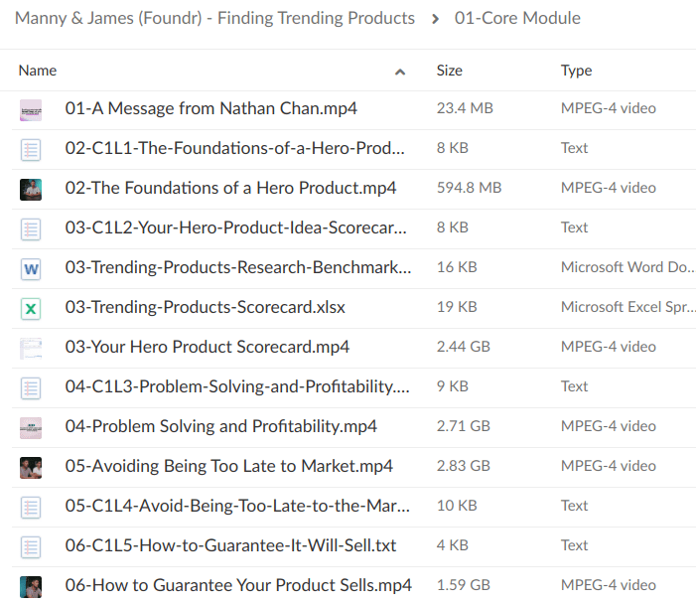696x603 pixels.
Task: Click video thumbnail for 02-The Foundations of a Hero Product
Action: 31,189
